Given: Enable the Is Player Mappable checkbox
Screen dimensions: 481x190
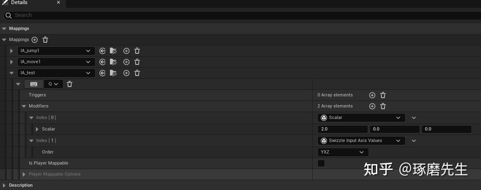Looking at the screenshot, I should pos(321,163).
